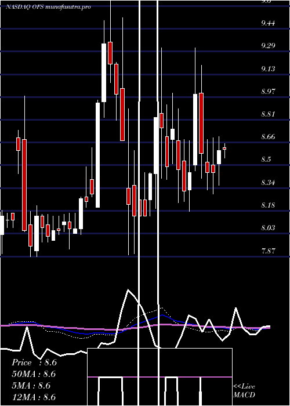Click the MACD histogram box at bottom
The height and width of the screenshot is (406, 290).
pyautogui.click(x=159, y=377)
